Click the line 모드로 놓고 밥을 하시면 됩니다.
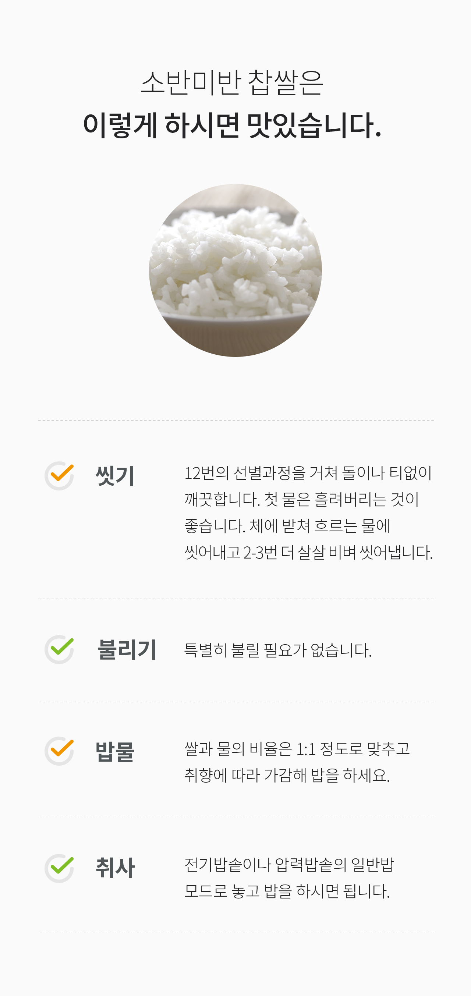471x996 pixels. (x=287, y=891)
